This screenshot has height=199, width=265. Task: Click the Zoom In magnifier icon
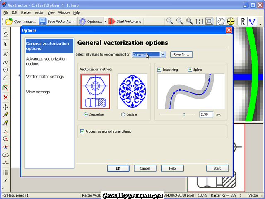click(x=170, y=21)
